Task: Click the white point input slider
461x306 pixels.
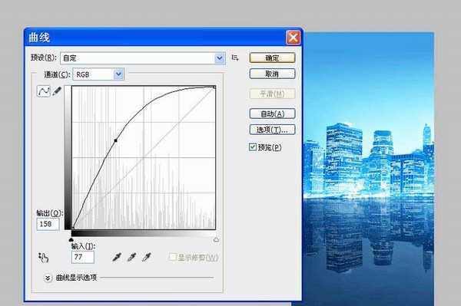Action: tap(216, 240)
